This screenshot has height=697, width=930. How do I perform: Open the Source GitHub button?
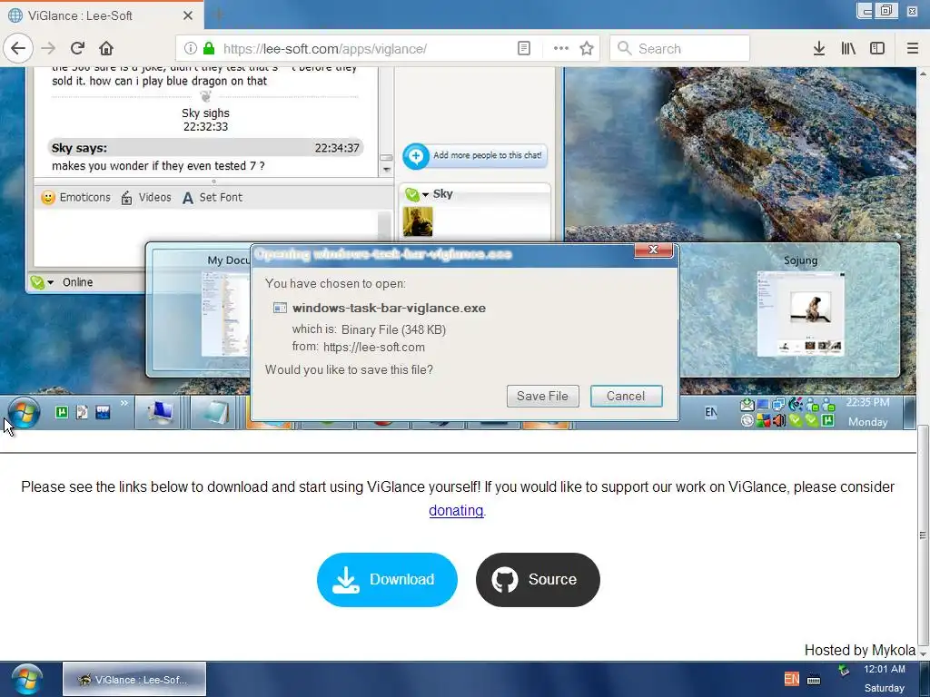pyautogui.click(x=538, y=580)
